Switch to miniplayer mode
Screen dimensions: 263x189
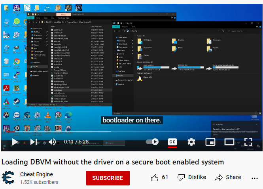pos(210,141)
